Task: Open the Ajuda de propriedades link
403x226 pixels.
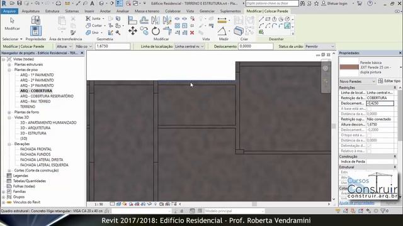Action: (357, 203)
